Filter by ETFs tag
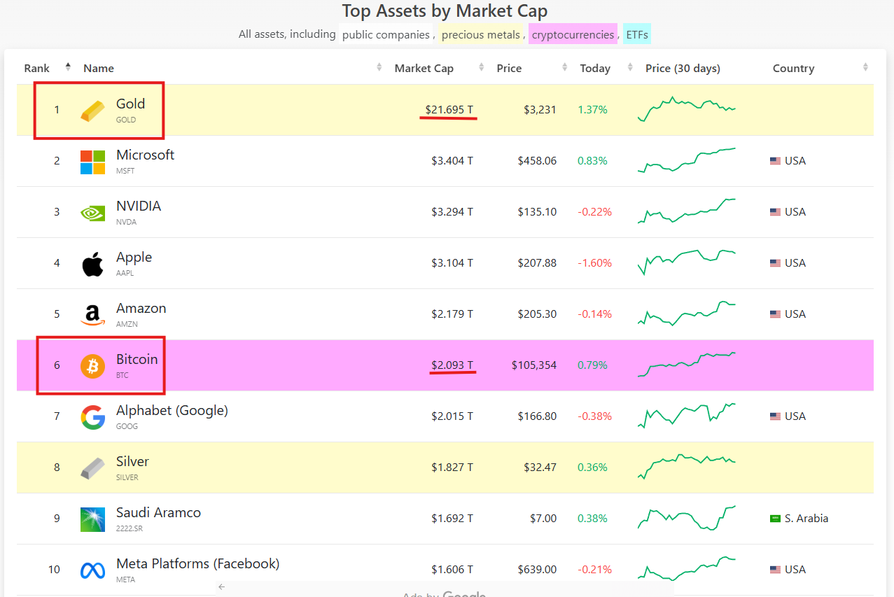894x597 pixels. point(637,34)
